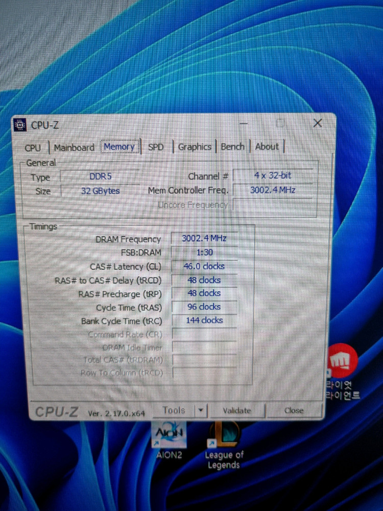
Task: Click the tRP 48 clocks value
Action: (204, 293)
